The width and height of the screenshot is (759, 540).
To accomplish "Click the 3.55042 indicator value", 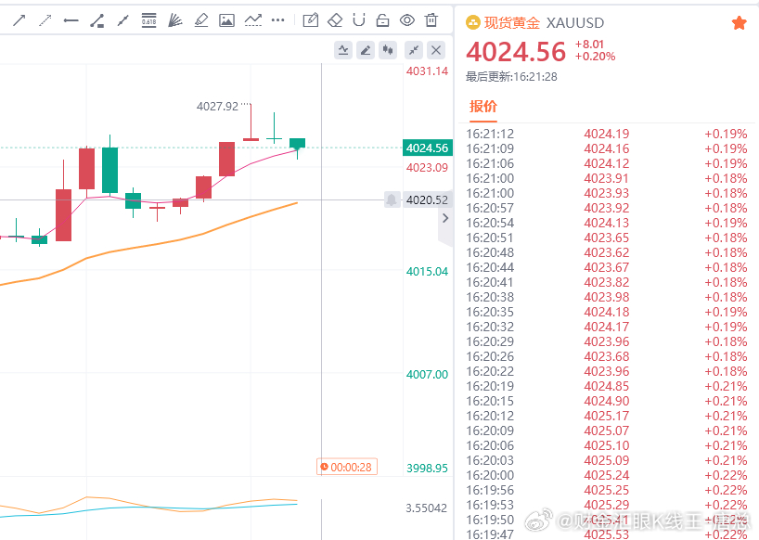I will pos(427,508).
